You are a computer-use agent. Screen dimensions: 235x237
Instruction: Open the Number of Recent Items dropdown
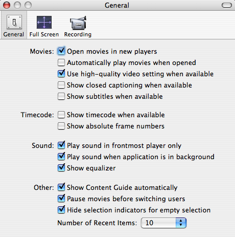[163, 223]
